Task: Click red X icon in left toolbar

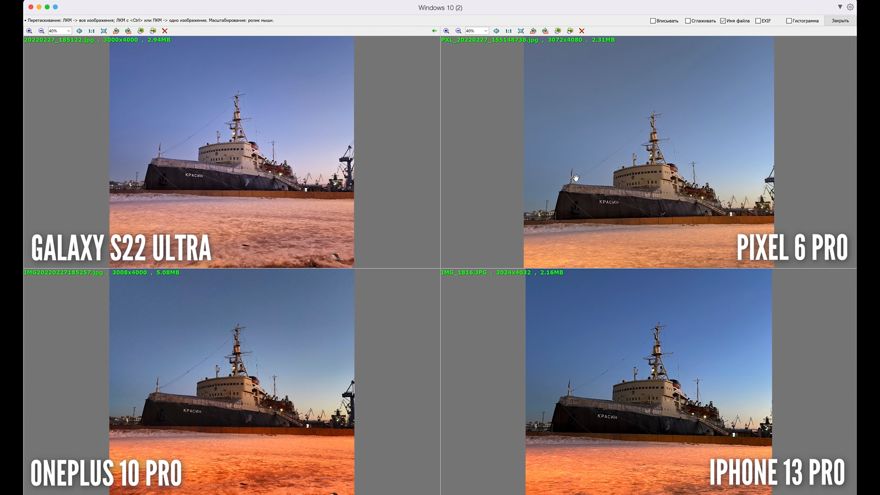Action: click(x=164, y=31)
